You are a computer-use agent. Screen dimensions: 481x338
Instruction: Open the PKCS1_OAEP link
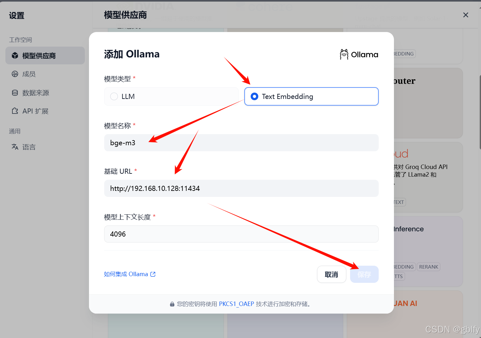236,304
